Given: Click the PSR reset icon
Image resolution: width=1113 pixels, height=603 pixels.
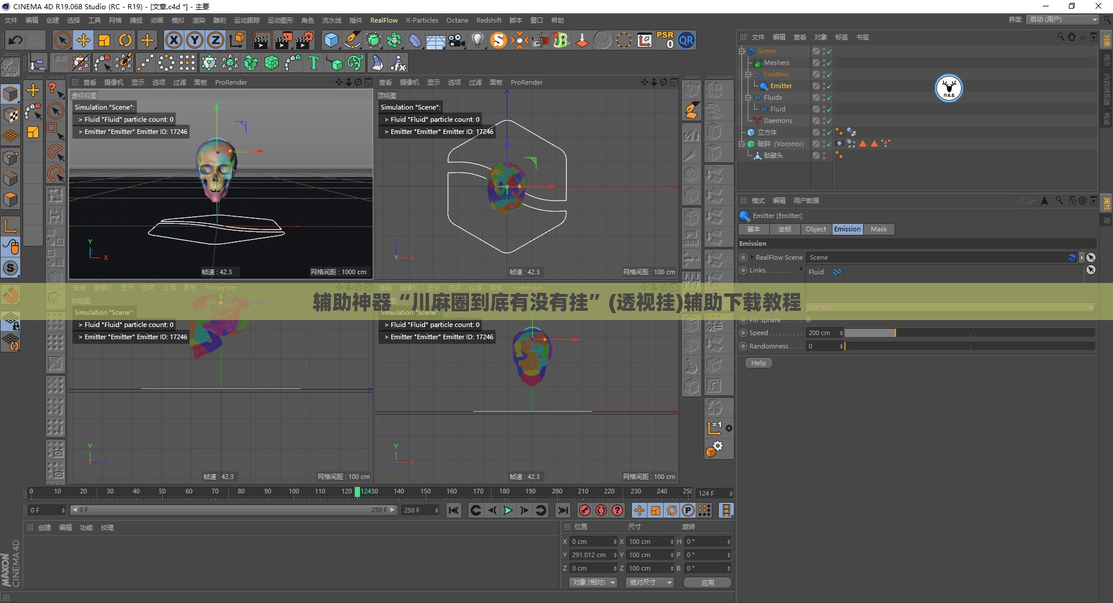Looking at the screenshot, I should tap(665, 40).
